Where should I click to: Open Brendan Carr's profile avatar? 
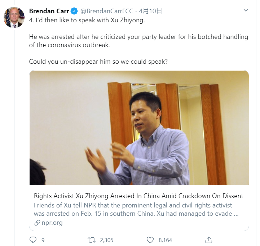pos(14,17)
